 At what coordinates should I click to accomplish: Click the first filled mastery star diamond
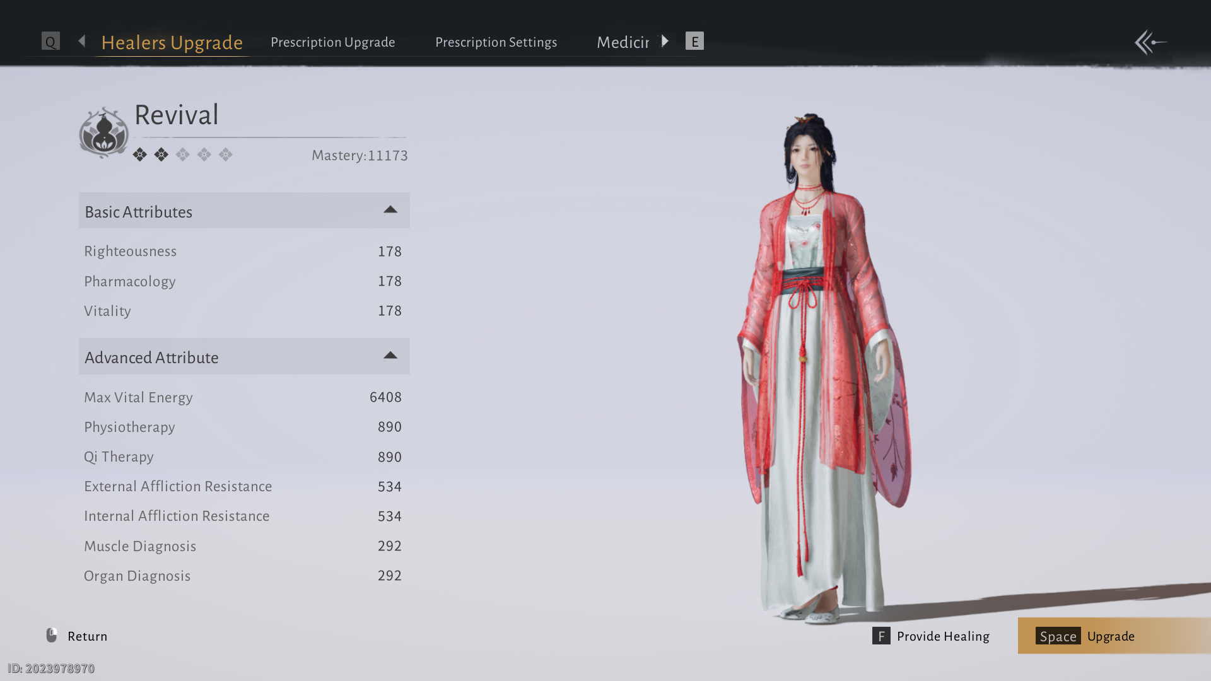(140, 154)
